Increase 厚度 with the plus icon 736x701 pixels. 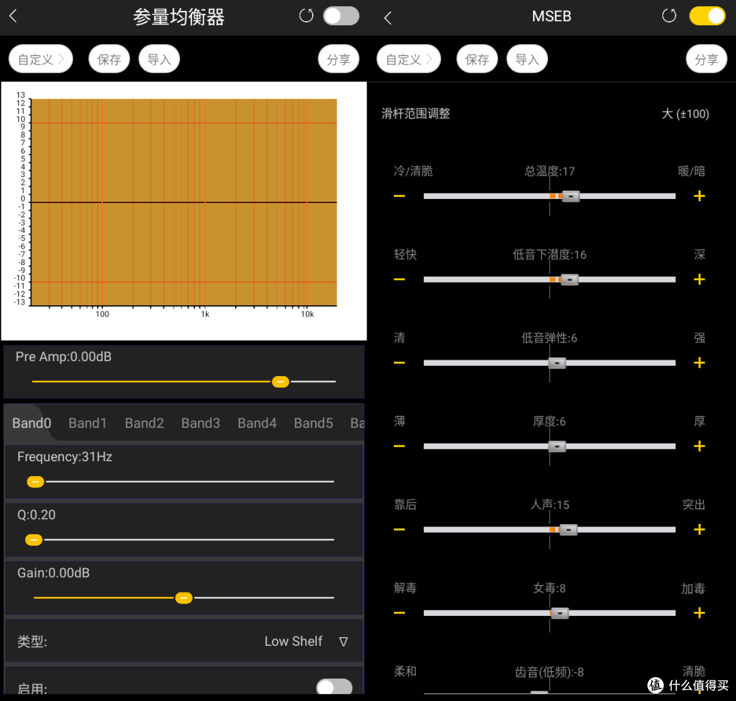pos(699,446)
